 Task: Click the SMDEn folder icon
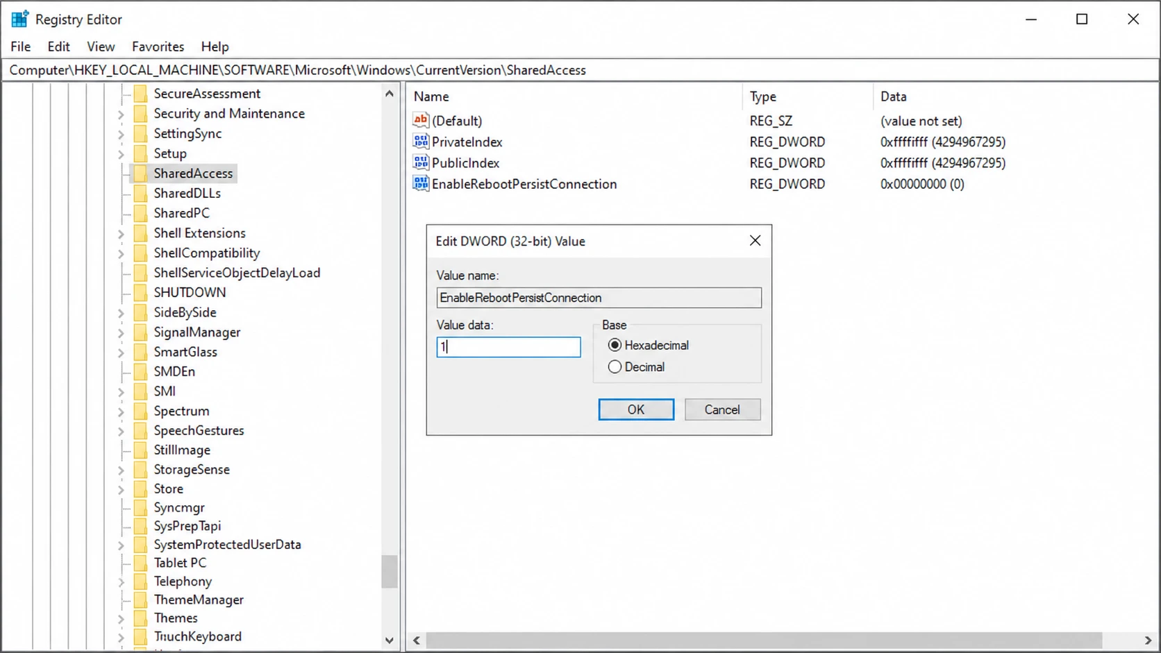(140, 371)
